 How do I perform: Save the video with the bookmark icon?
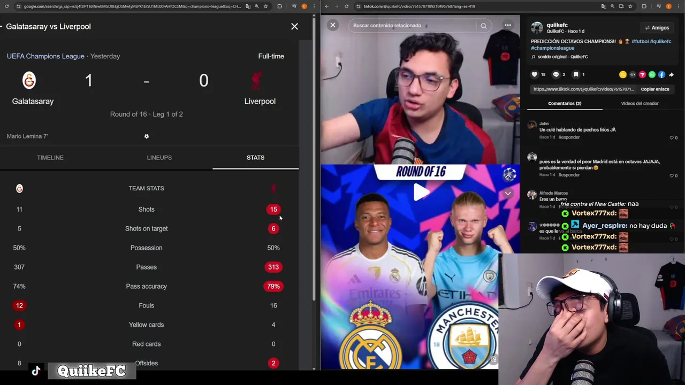576,74
